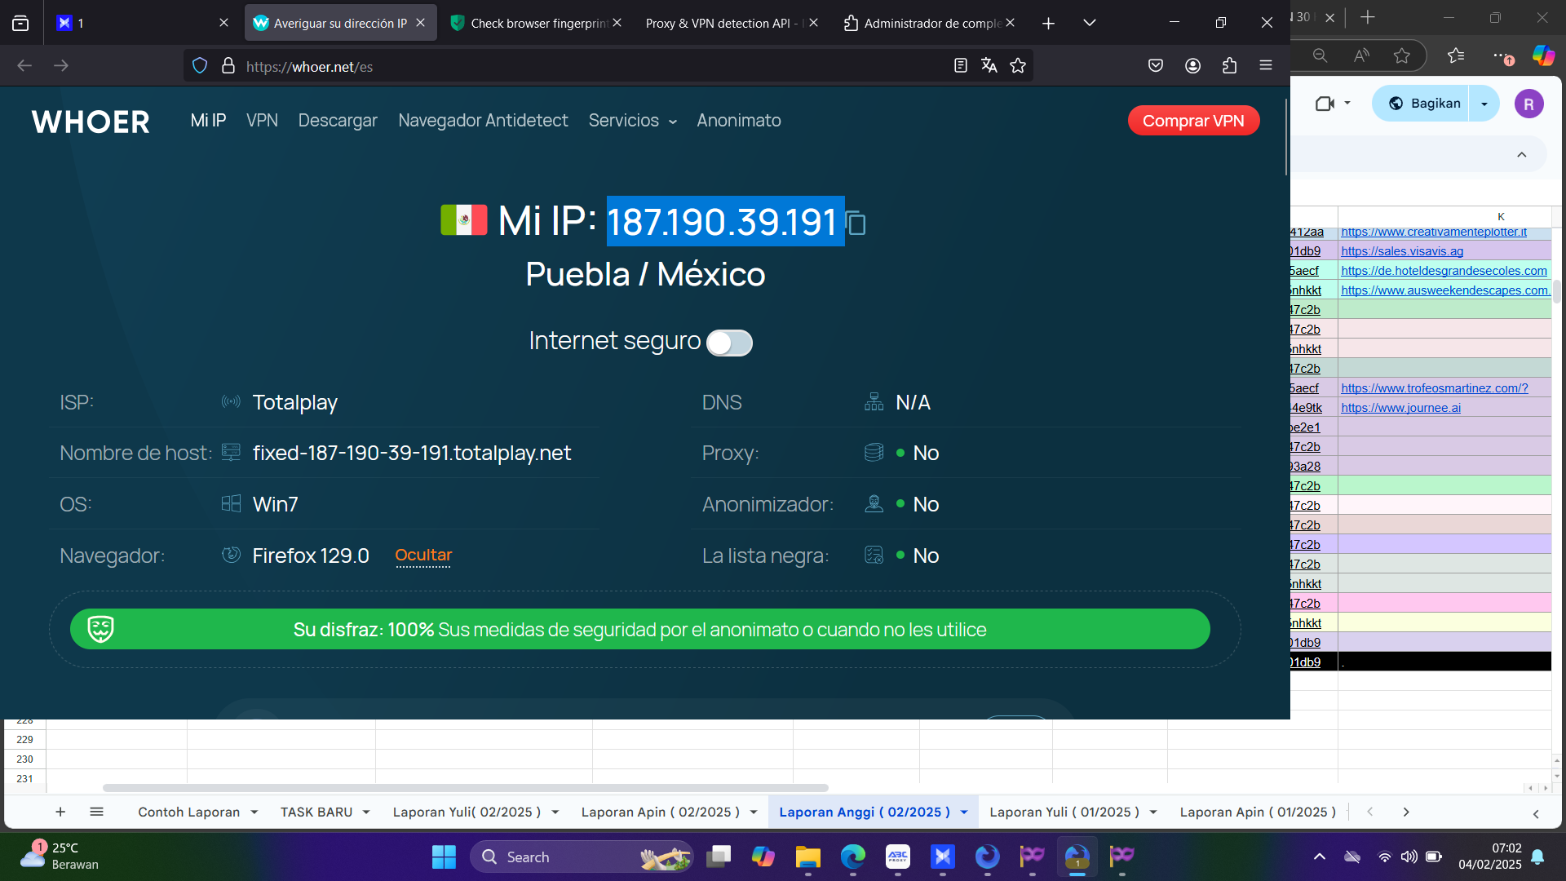
Task: Click the Windows Start button
Action: (x=444, y=857)
